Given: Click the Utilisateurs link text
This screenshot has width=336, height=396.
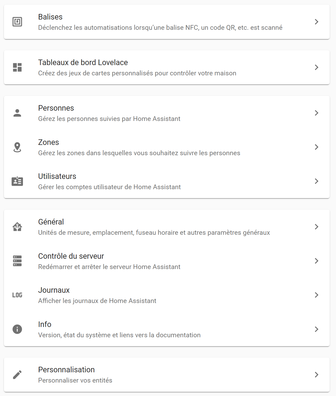Looking at the screenshot, I should 57,176.
